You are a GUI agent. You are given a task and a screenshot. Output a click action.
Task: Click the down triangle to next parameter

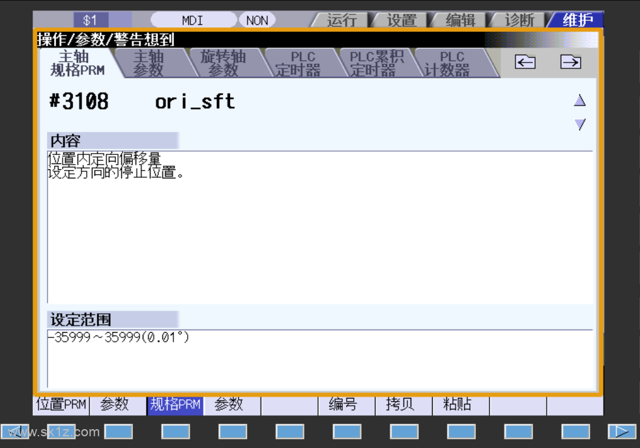point(579,124)
